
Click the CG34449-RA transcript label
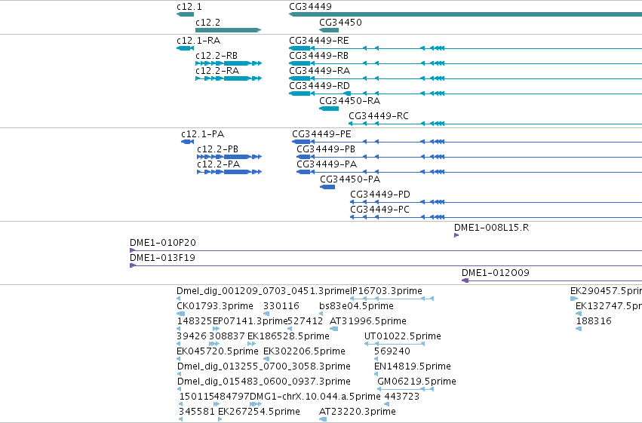click(x=319, y=71)
